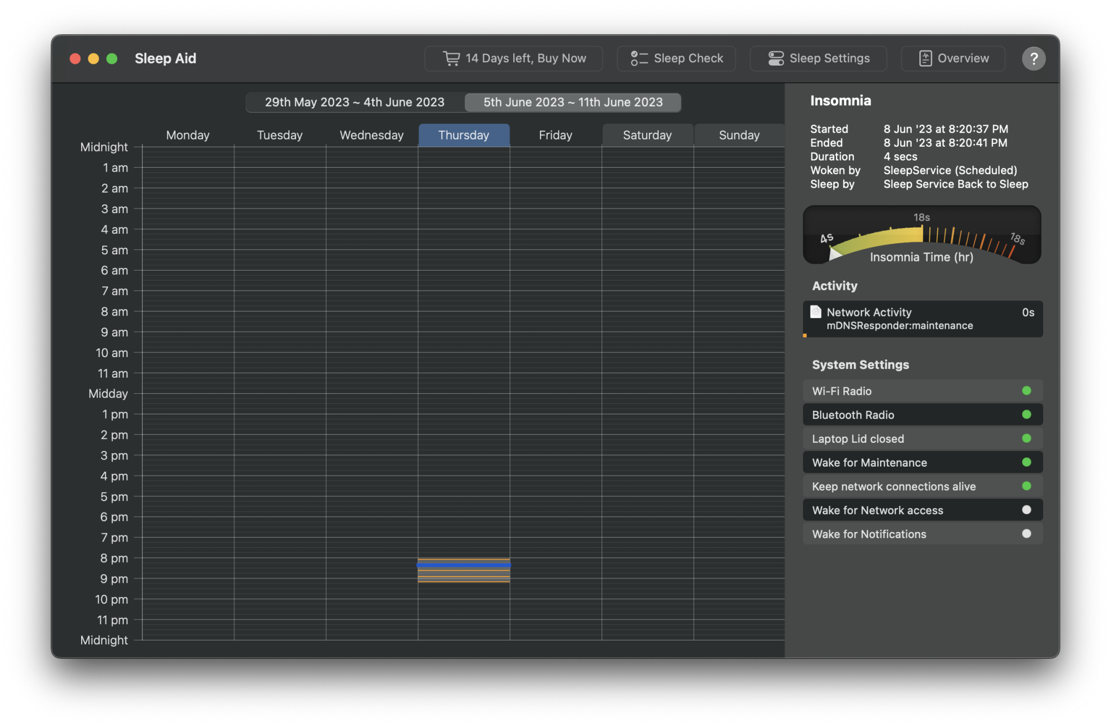Viewport: 1111px width, 726px height.
Task: Click the Sleep Check checklist icon
Action: [x=639, y=58]
